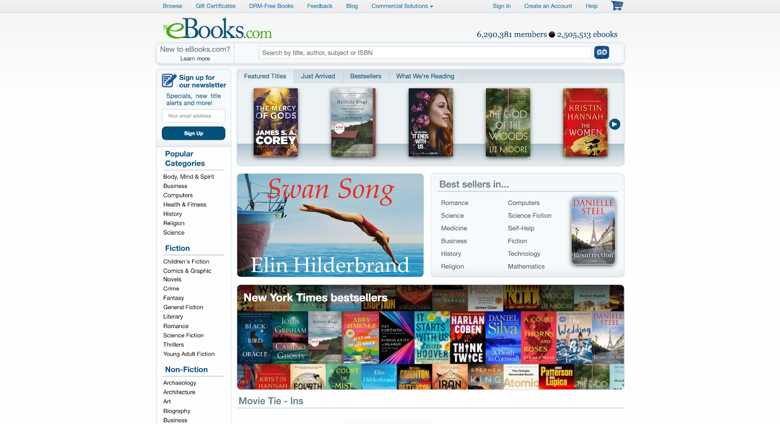Open the Fantasy category
The image size is (780, 424).
pos(174,298)
